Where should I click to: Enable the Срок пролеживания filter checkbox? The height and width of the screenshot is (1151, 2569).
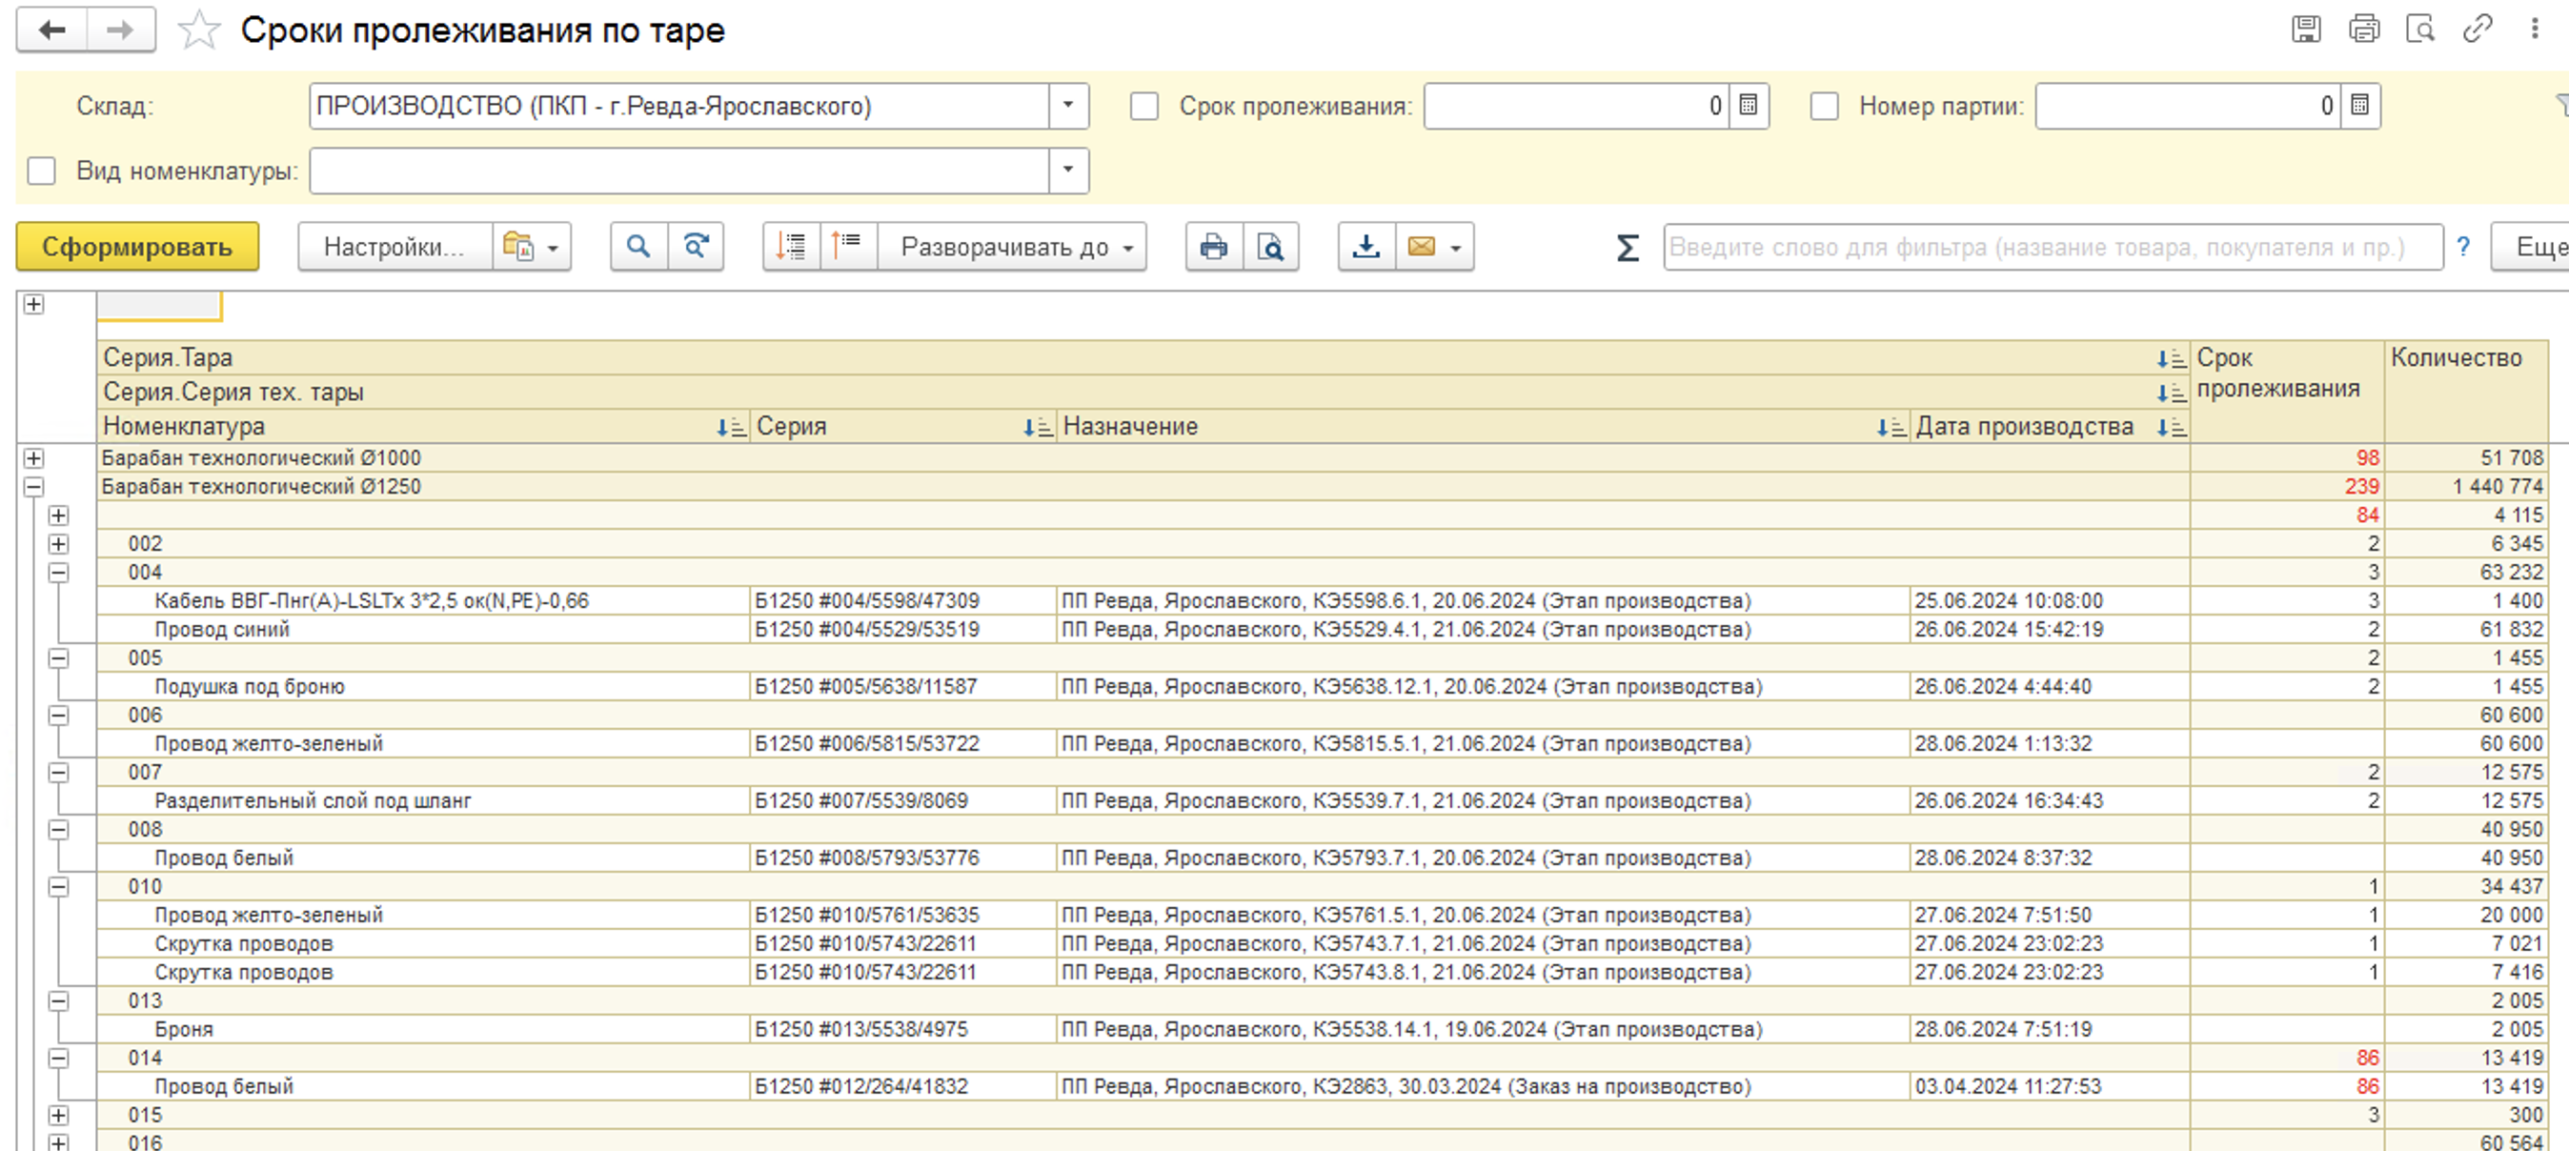(1143, 107)
